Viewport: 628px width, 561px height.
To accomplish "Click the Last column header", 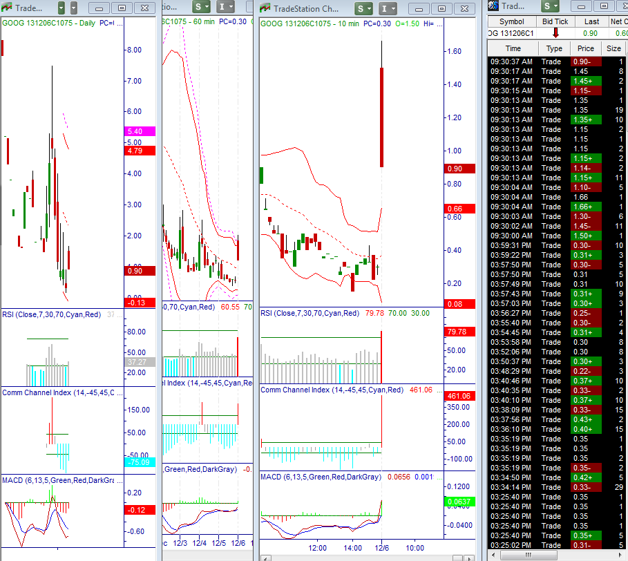I will [591, 21].
